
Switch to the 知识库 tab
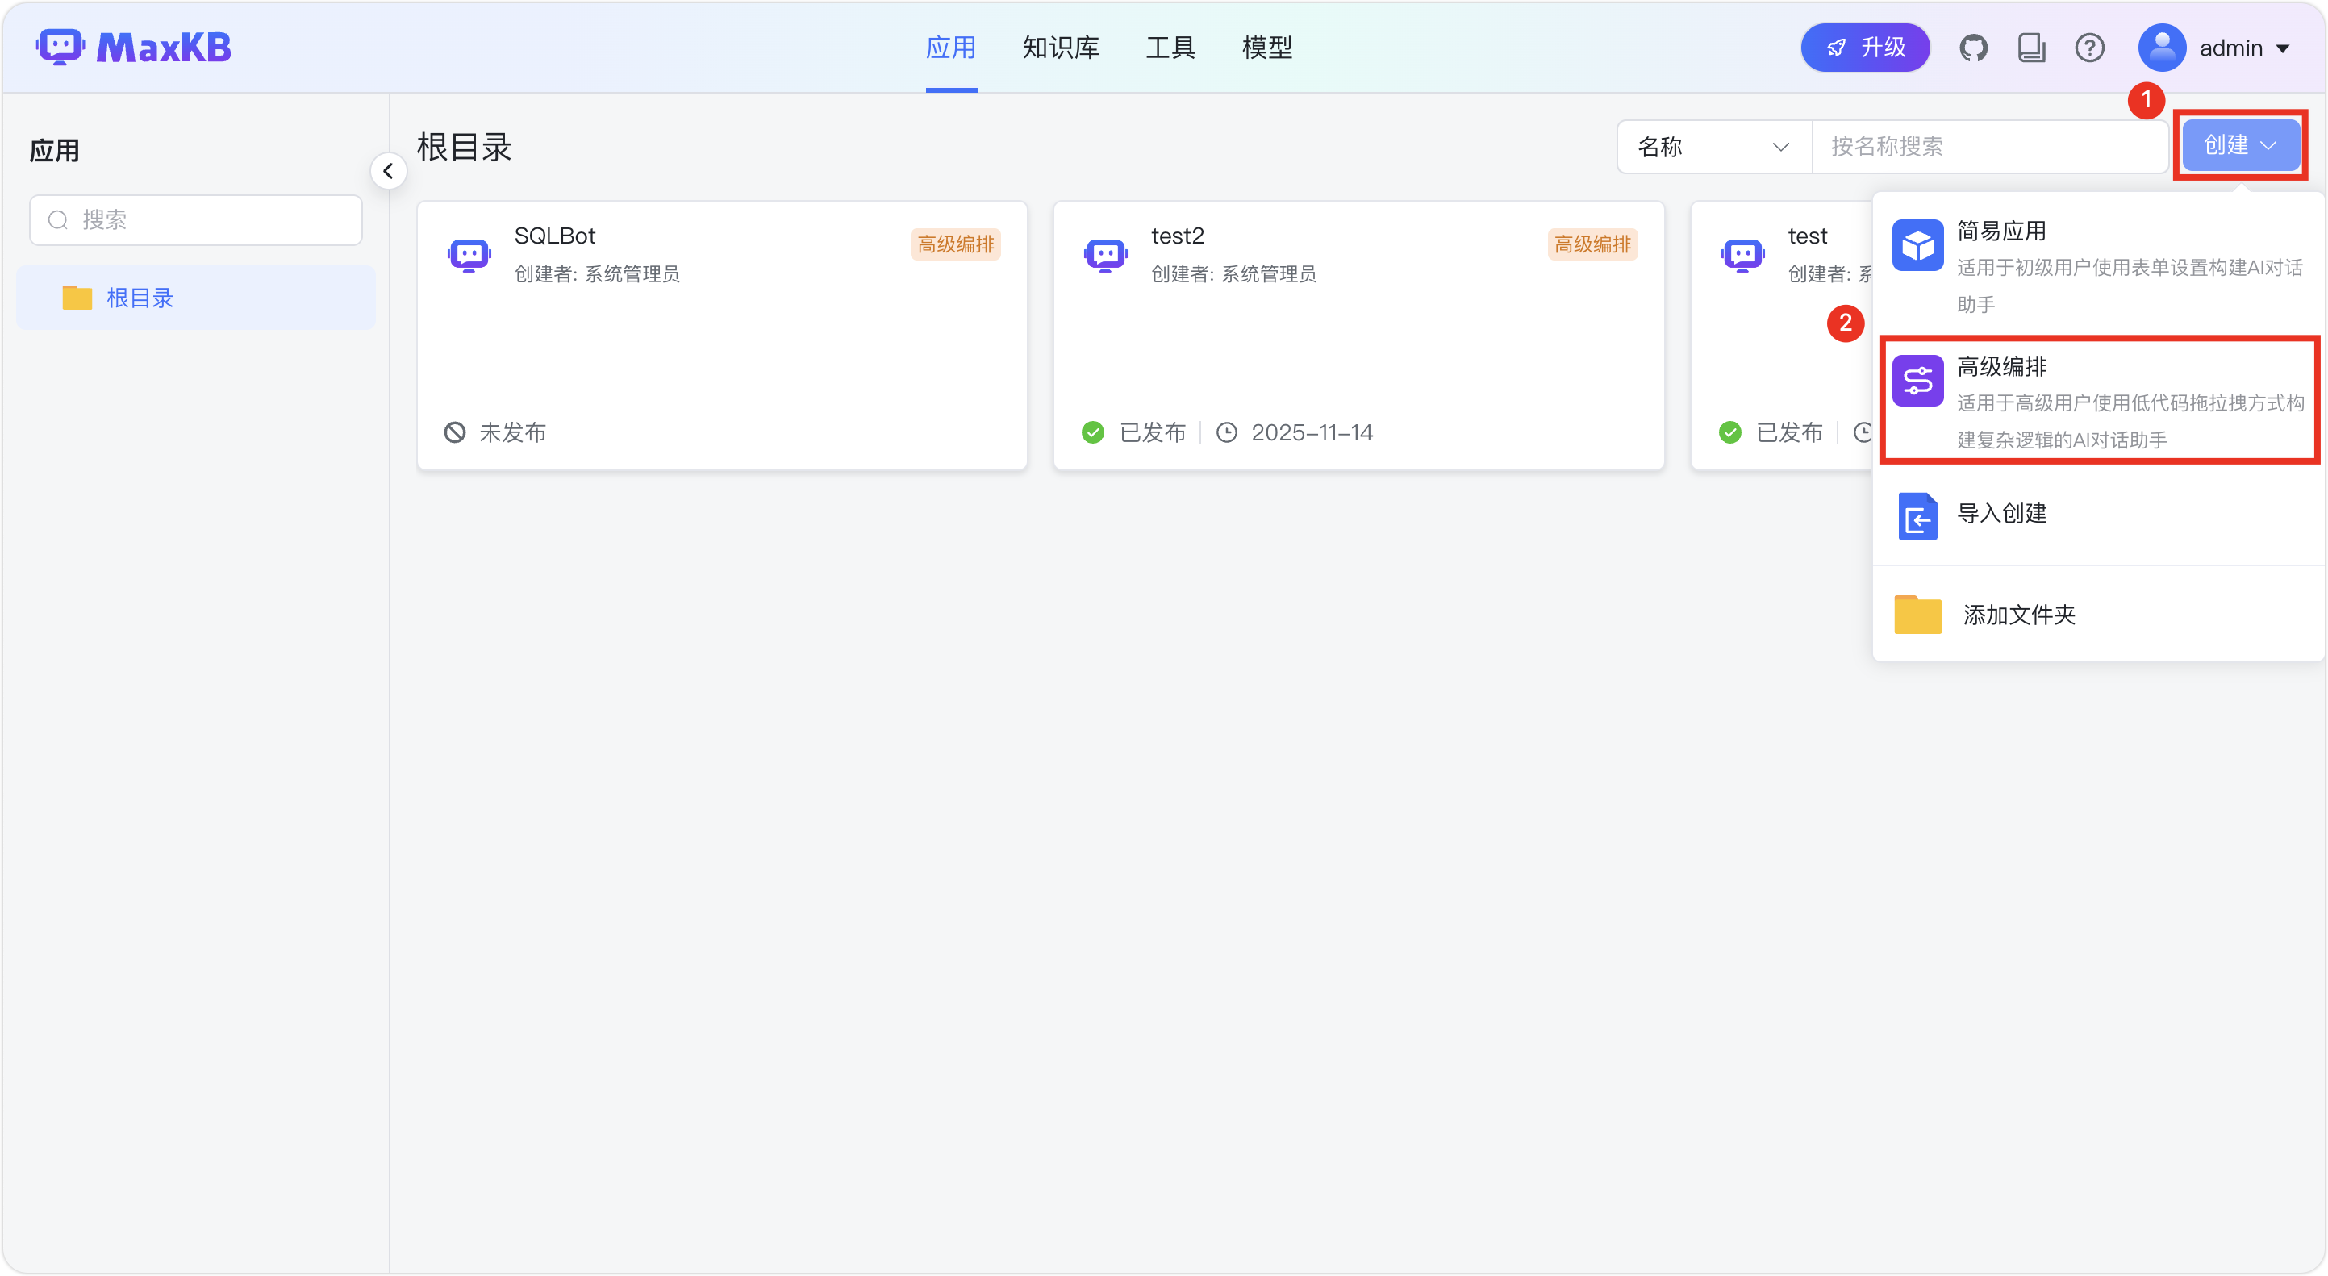[x=1060, y=47]
